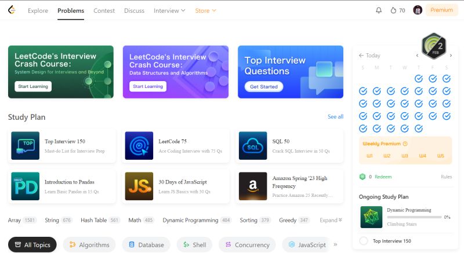Click the W5 weekly premium slot
Image resolution: width=464 pixels, height=253 pixels.
click(441, 156)
